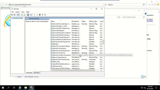Select Microsoft iSCSI Initiator Service row

(76, 28)
